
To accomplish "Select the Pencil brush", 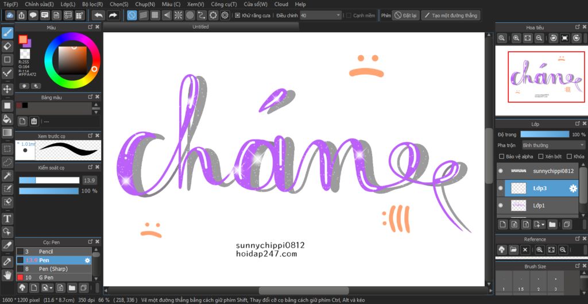I will click(53, 252).
